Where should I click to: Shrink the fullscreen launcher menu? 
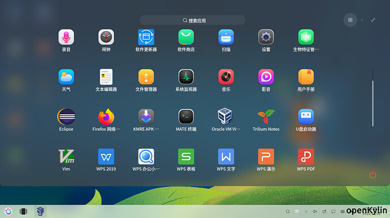coord(373,20)
